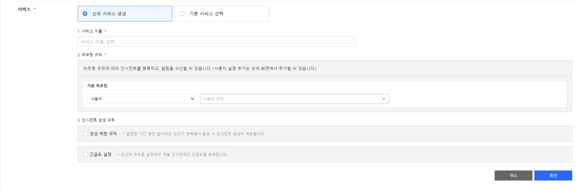This screenshot has height=189, width=588.
Task: Click the 3. 인시던트 생성 규칙 label
Action: pos(96,120)
